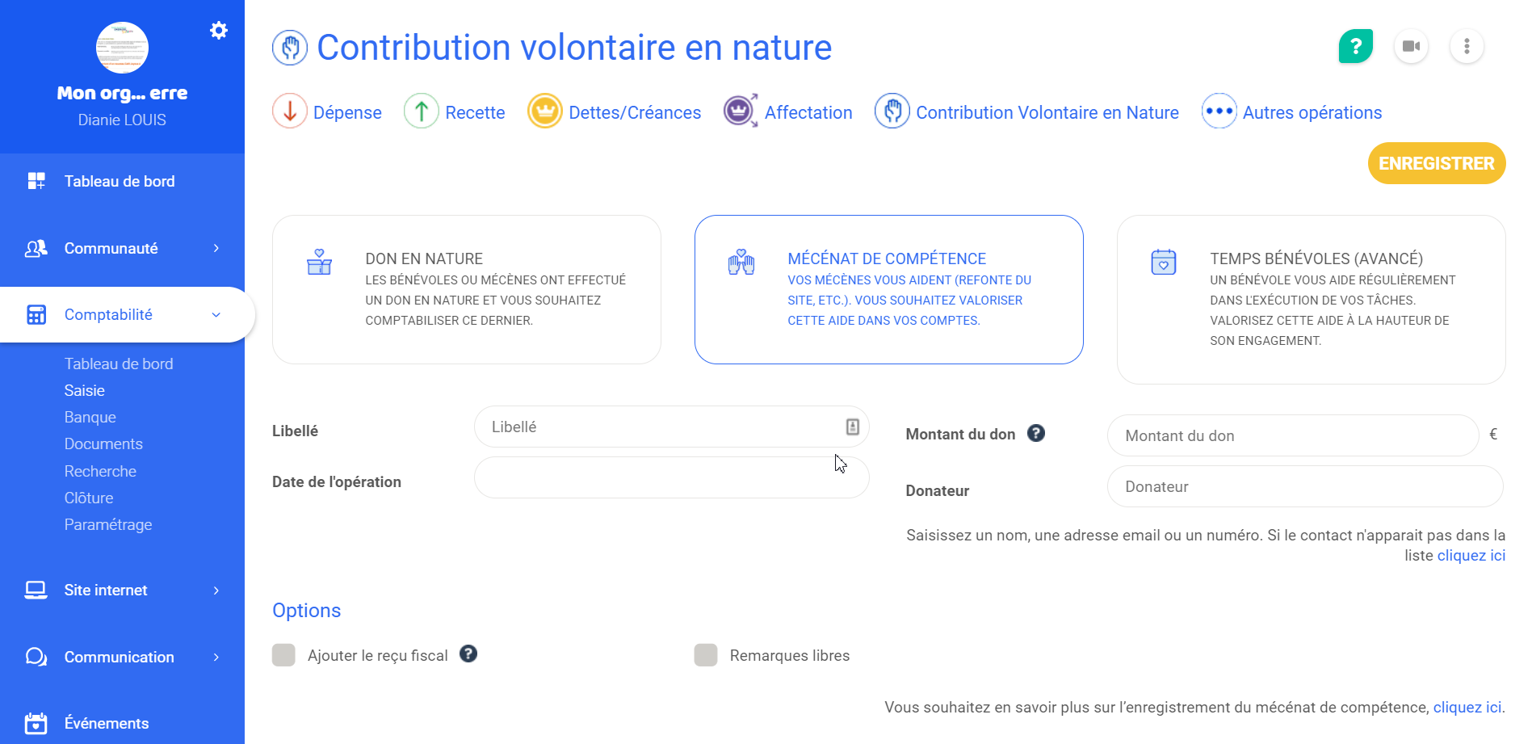
Task: Open the three-dot more options menu
Action: point(1467,46)
